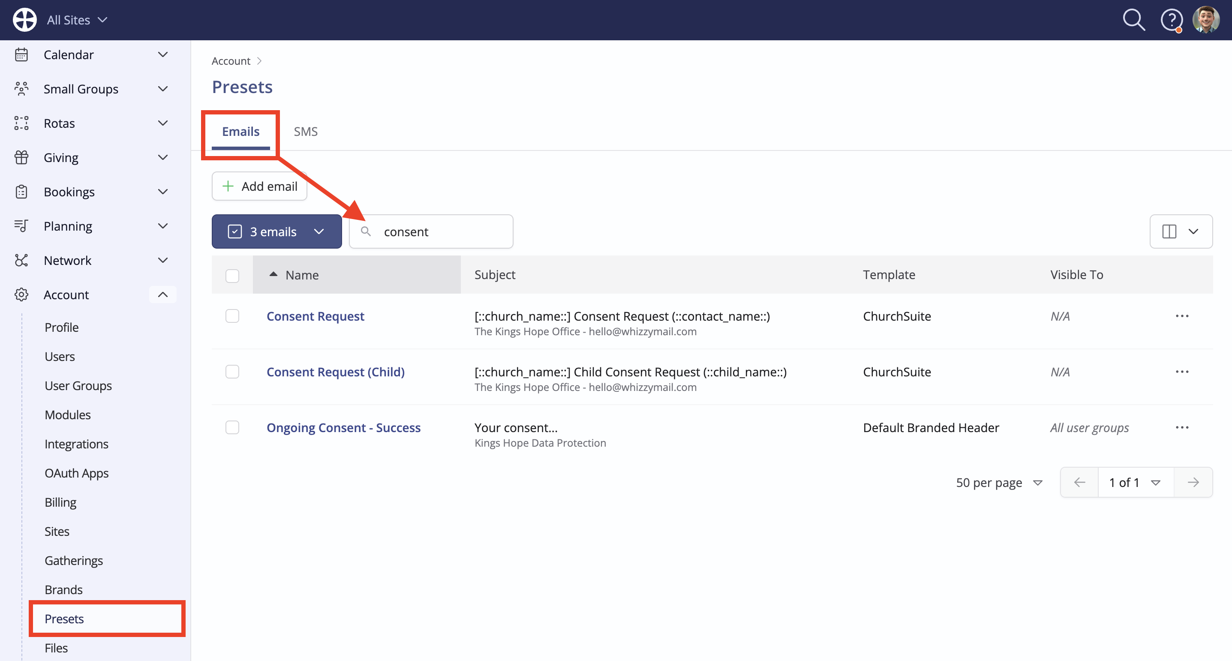Open the user profile avatar
Viewport: 1232px width, 661px height.
[1206, 20]
